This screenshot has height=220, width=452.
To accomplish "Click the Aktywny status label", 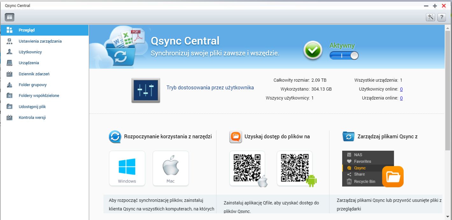I will coord(342,46).
